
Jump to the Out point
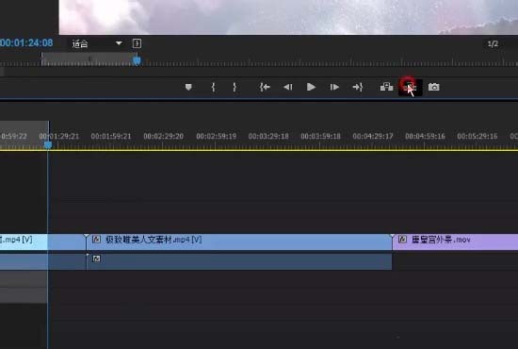358,87
